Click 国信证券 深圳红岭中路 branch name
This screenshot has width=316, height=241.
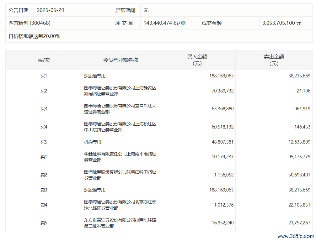tap(120, 175)
